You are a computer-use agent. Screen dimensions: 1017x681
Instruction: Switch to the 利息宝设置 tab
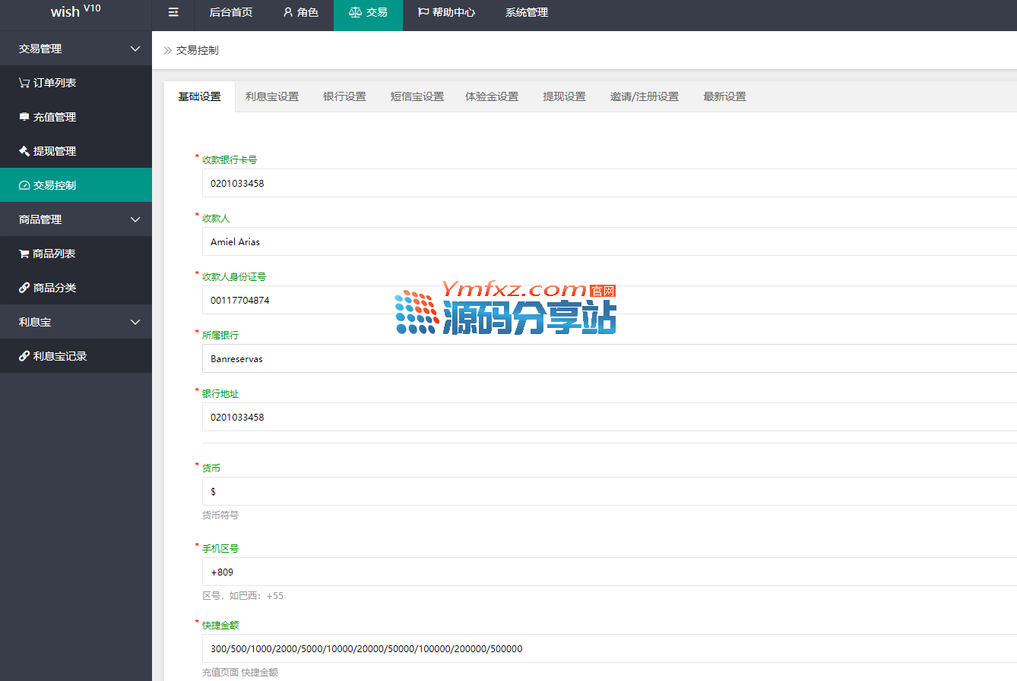pos(272,96)
